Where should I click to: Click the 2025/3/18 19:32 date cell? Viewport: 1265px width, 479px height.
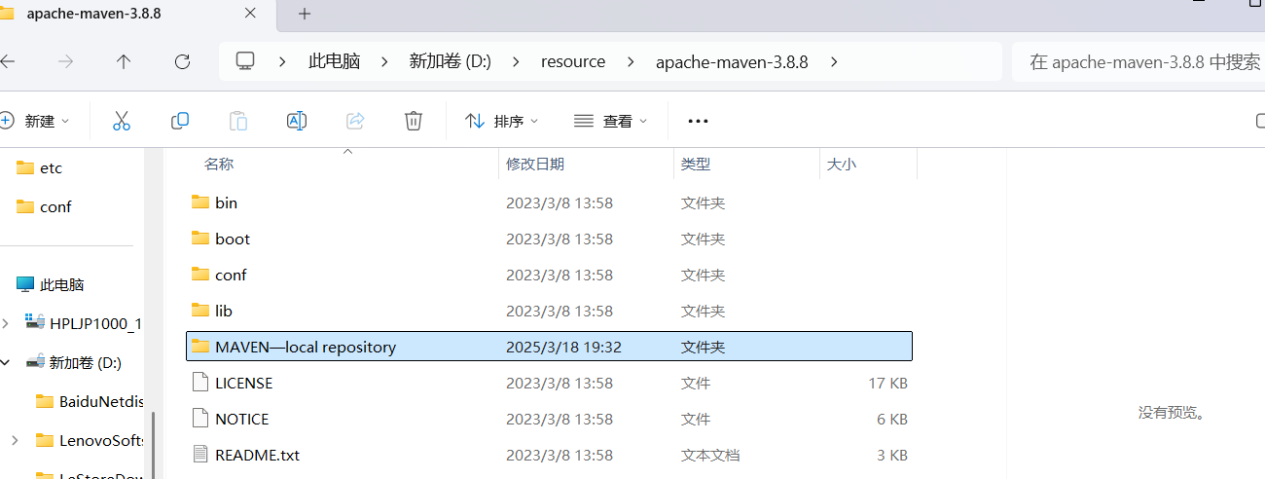point(563,347)
